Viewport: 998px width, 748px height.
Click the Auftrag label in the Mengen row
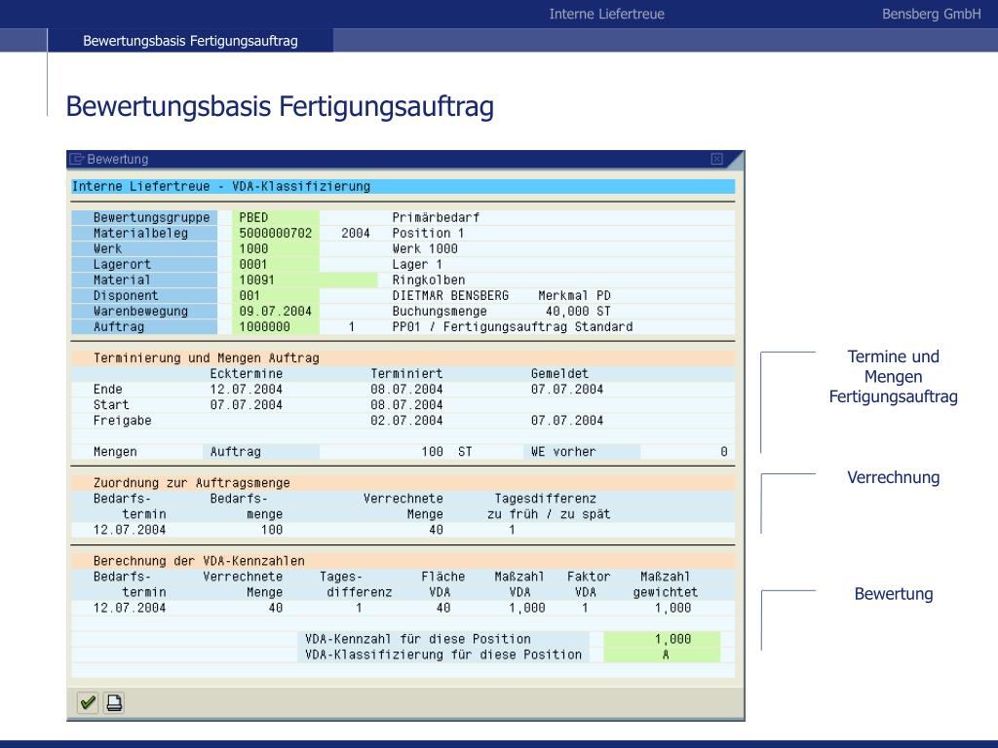(x=236, y=452)
